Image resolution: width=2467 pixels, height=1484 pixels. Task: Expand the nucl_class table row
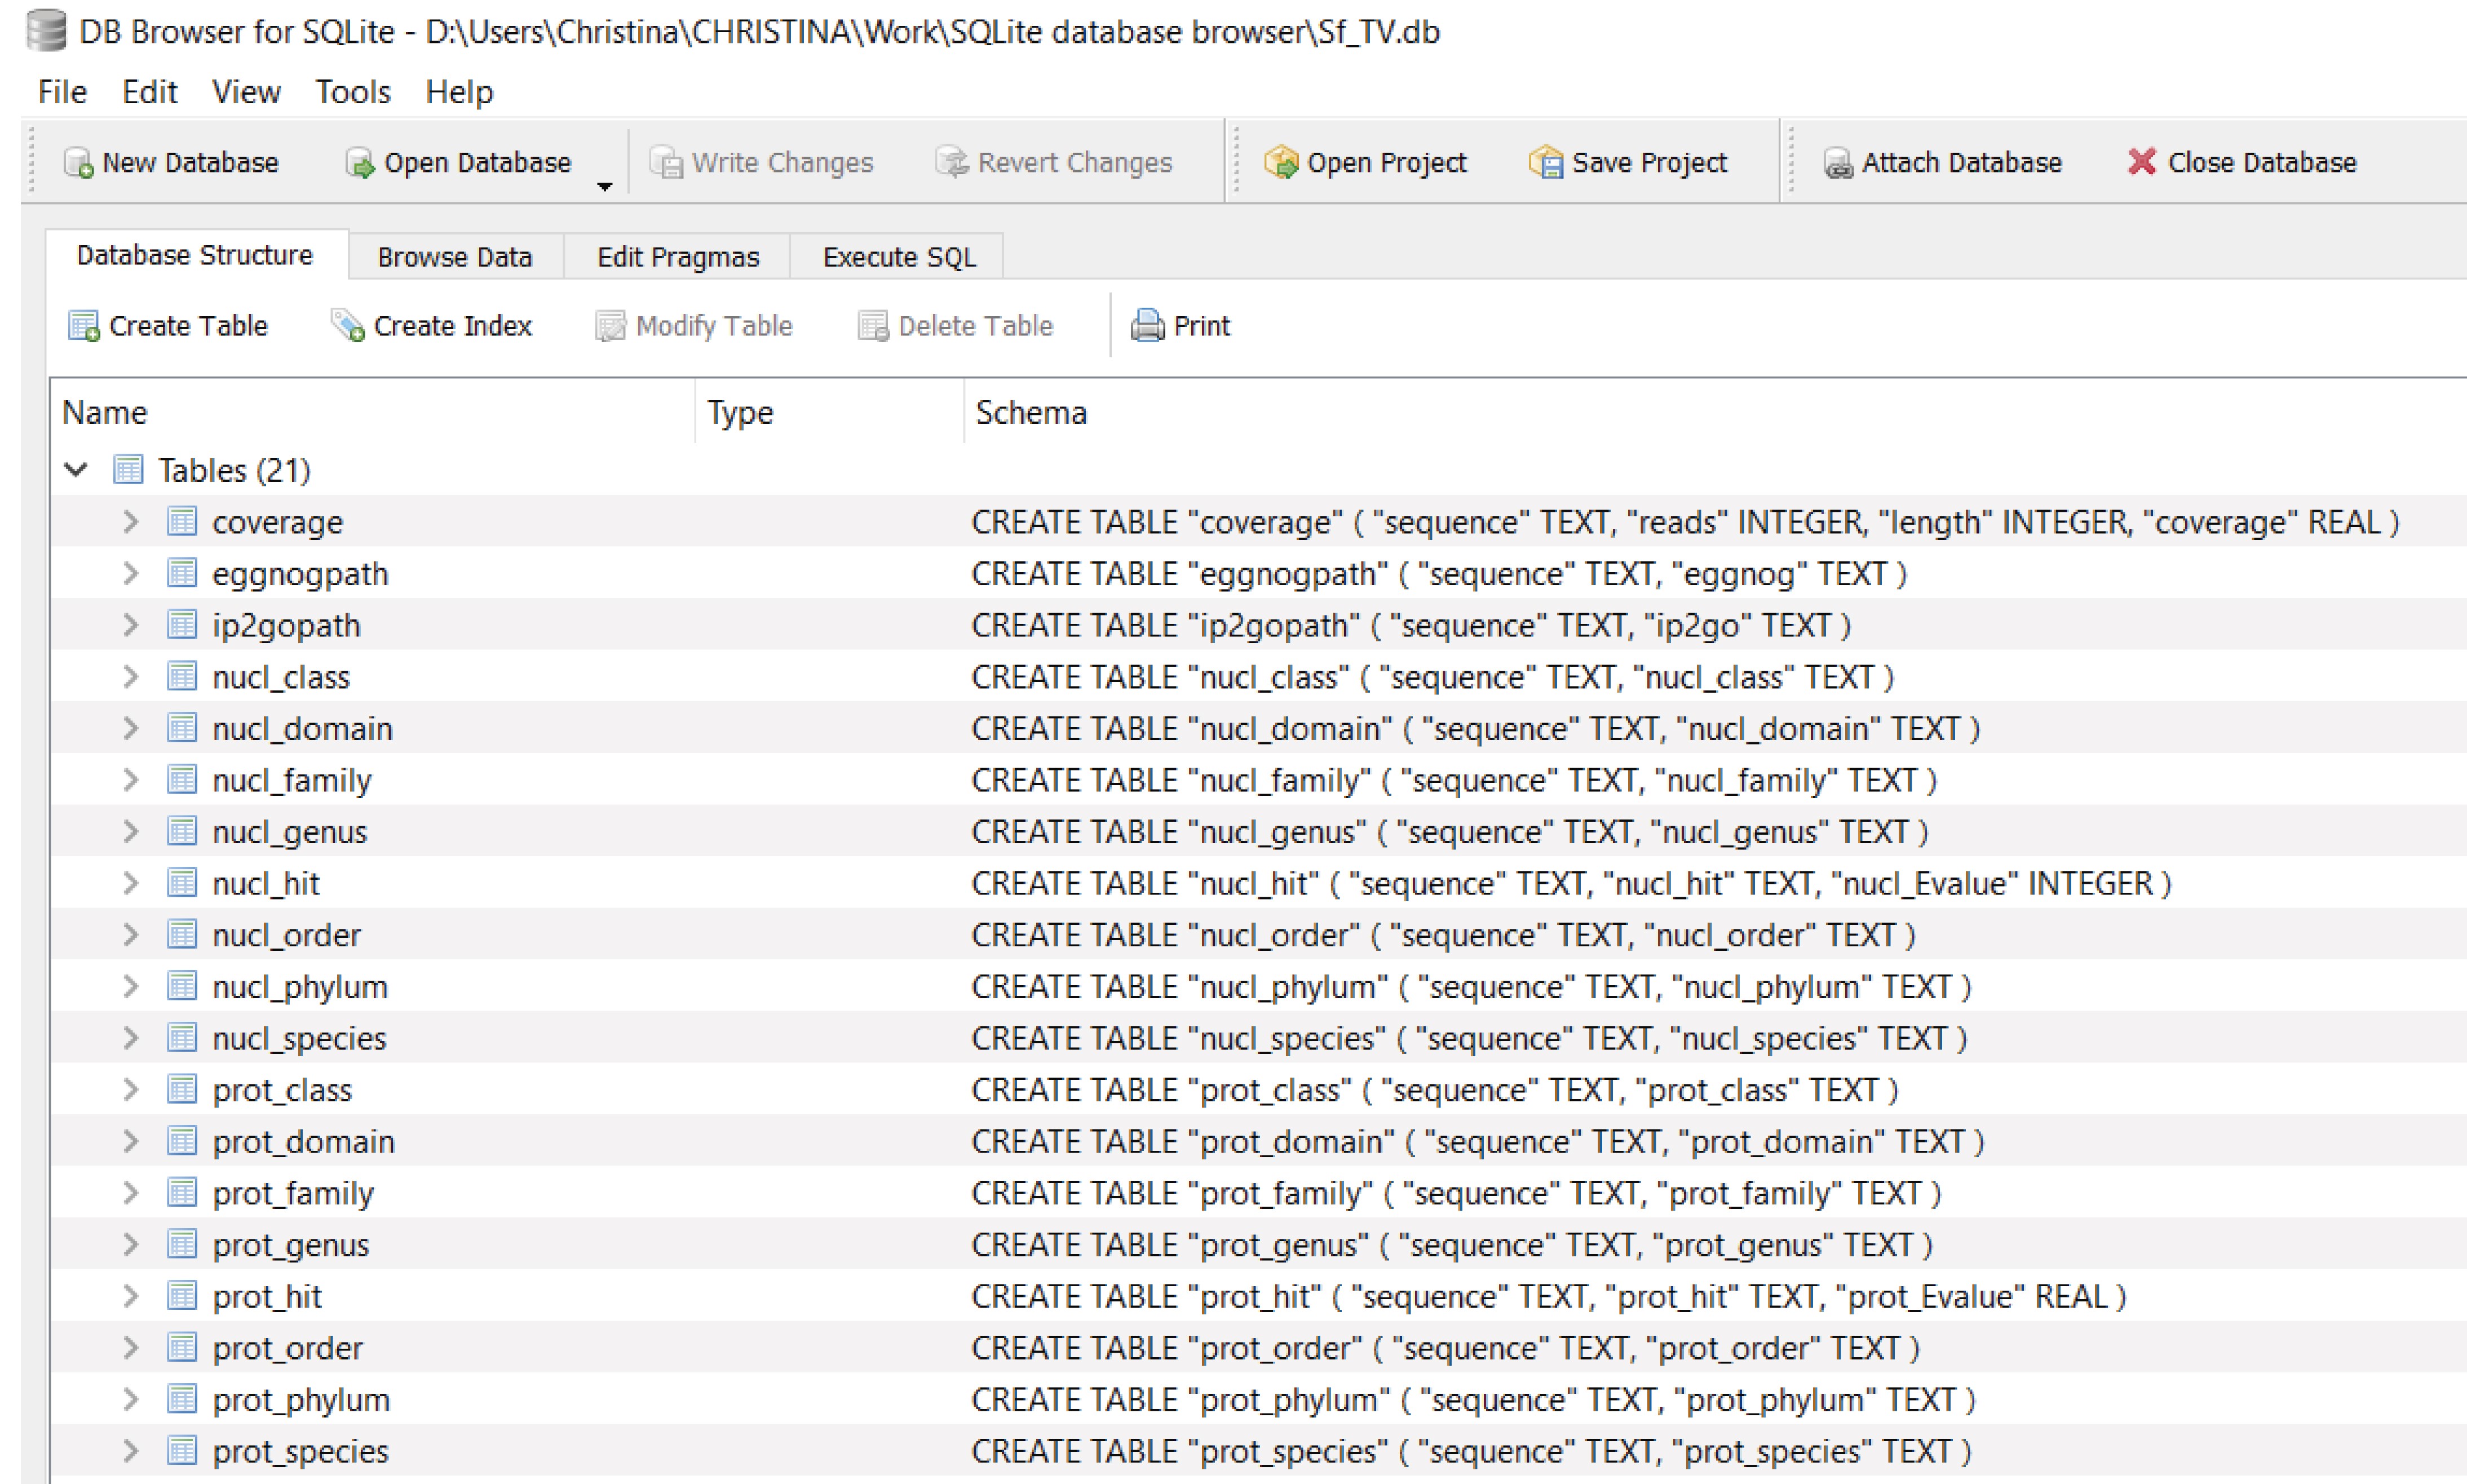[130, 677]
